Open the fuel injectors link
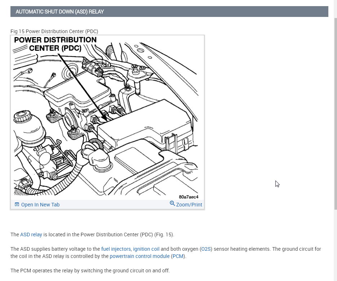This screenshot has height=281, width=337. pos(116,249)
